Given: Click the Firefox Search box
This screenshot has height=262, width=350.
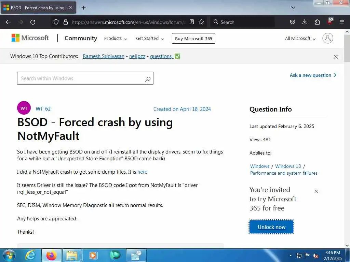Looking at the screenshot, I should 242,22.
